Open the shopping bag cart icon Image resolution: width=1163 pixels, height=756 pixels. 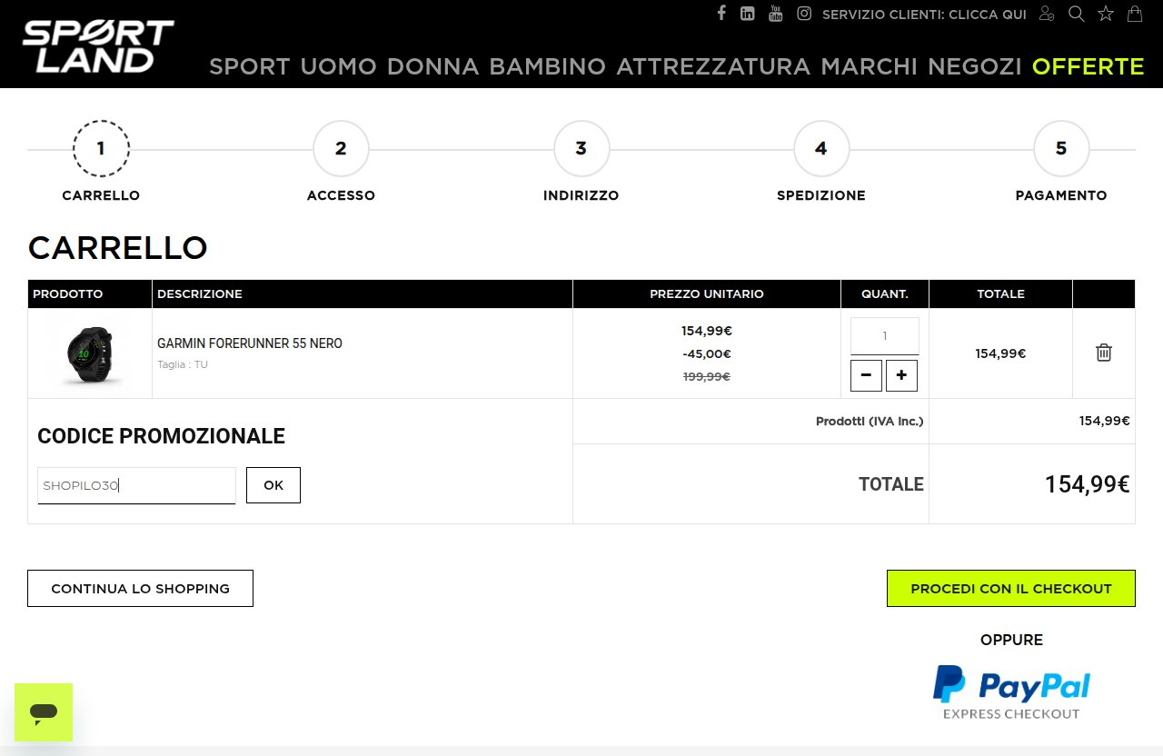pyautogui.click(x=1135, y=14)
